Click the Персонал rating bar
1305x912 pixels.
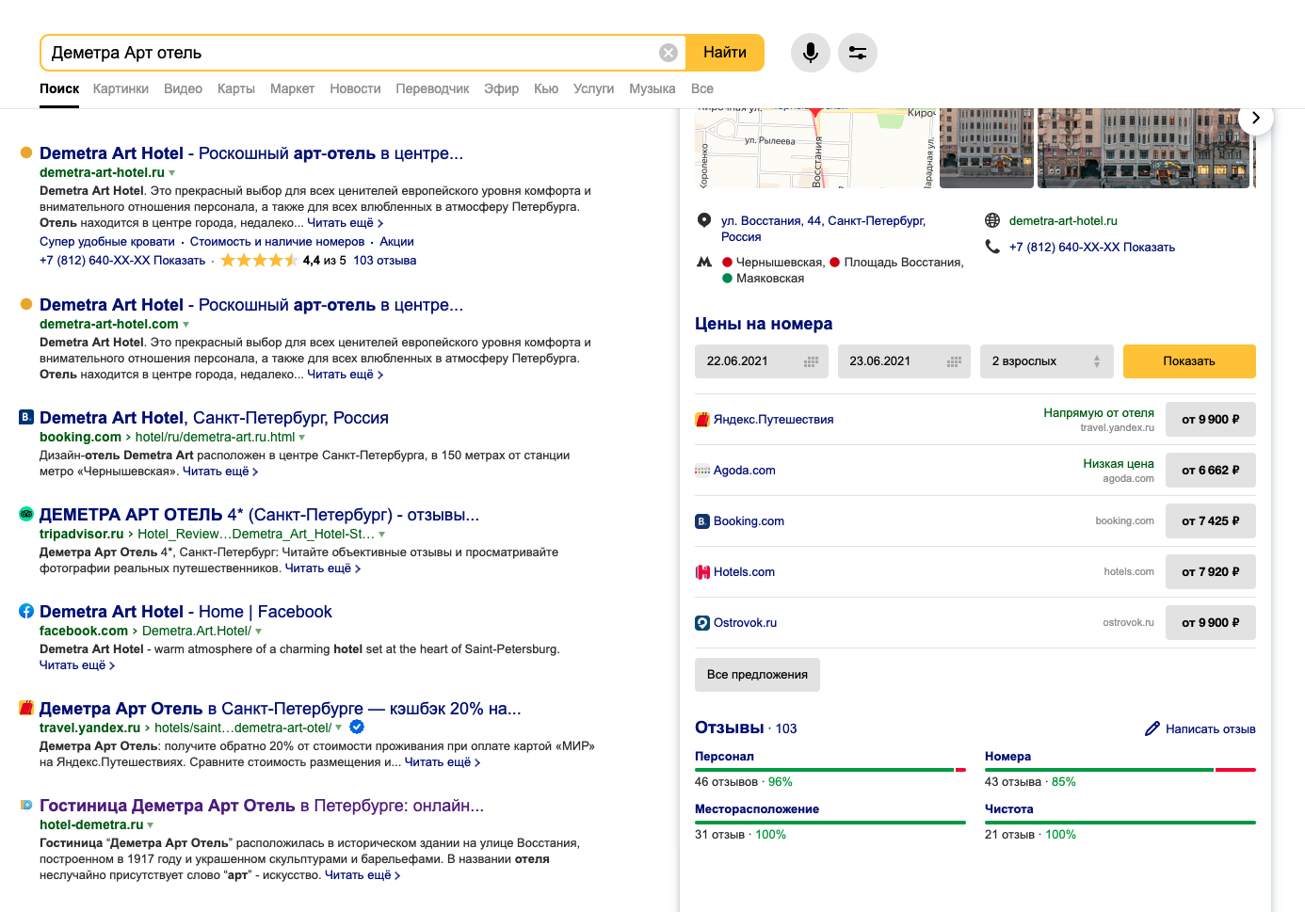pyautogui.click(x=830, y=770)
